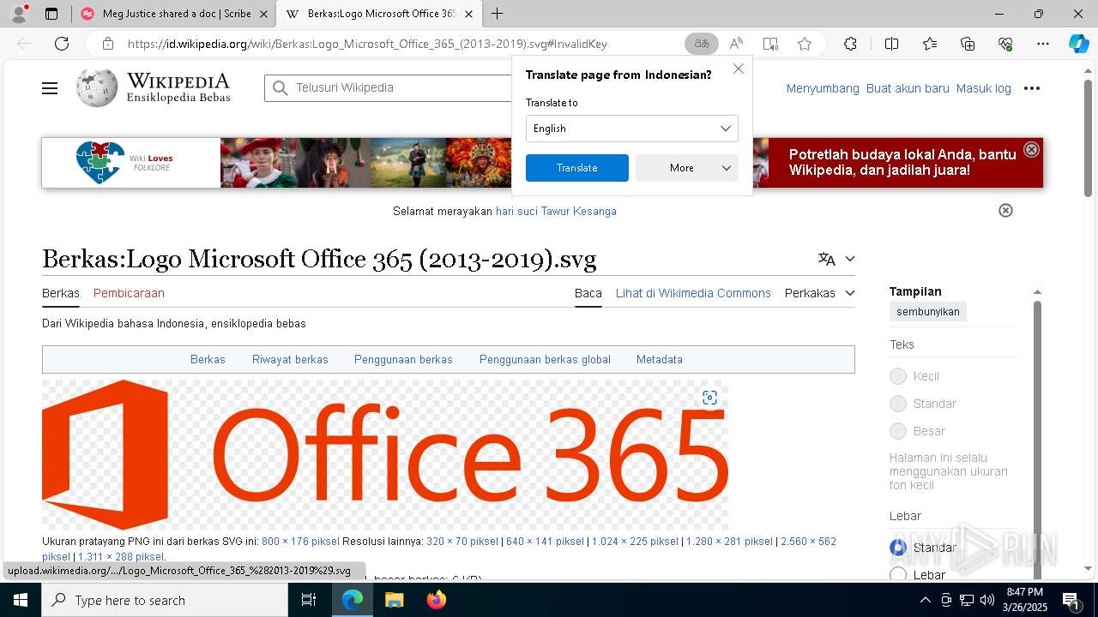This screenshot has width=1098, height=617.
Task: Select Standar text size option
Action: click(x=898, y=404)
